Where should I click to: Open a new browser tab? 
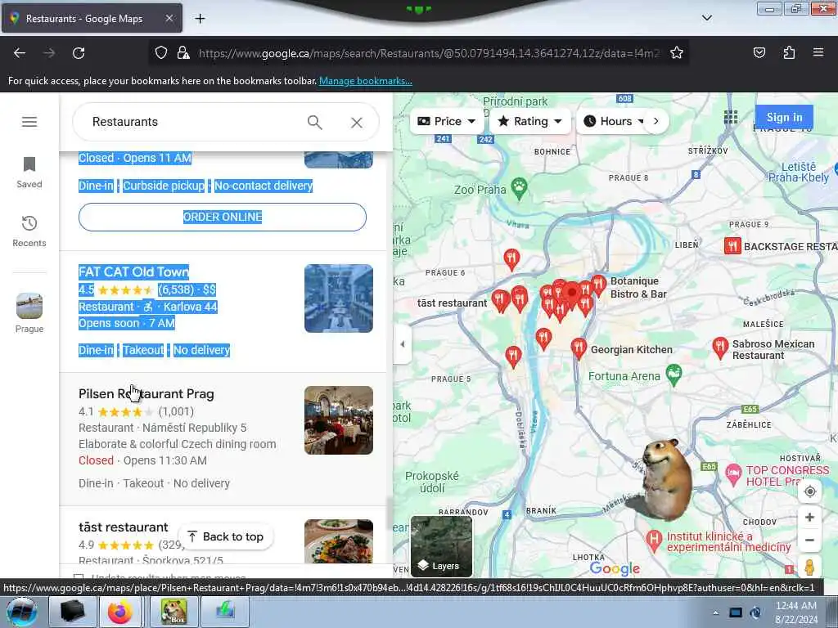tap(200, 19)
